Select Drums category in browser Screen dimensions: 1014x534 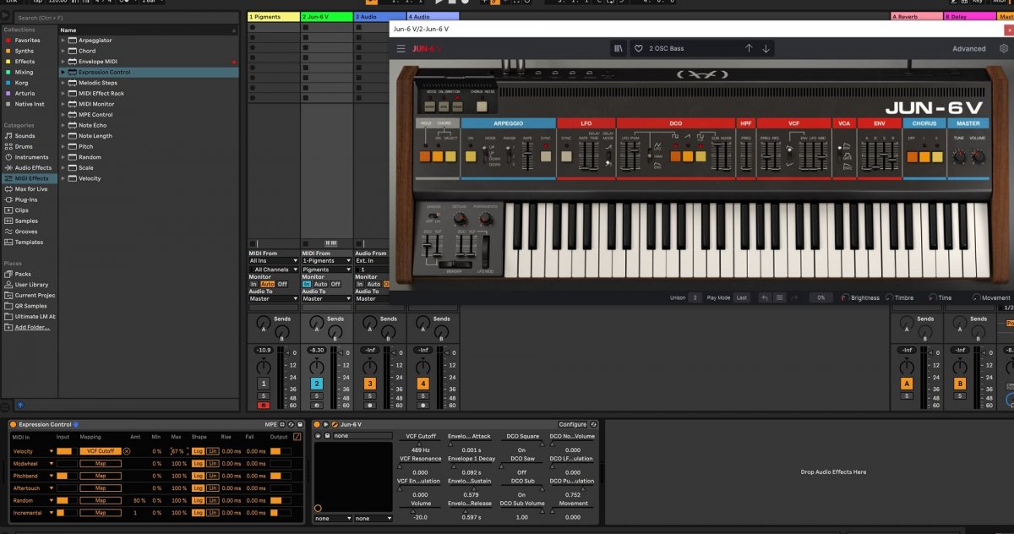coord(24,146)
